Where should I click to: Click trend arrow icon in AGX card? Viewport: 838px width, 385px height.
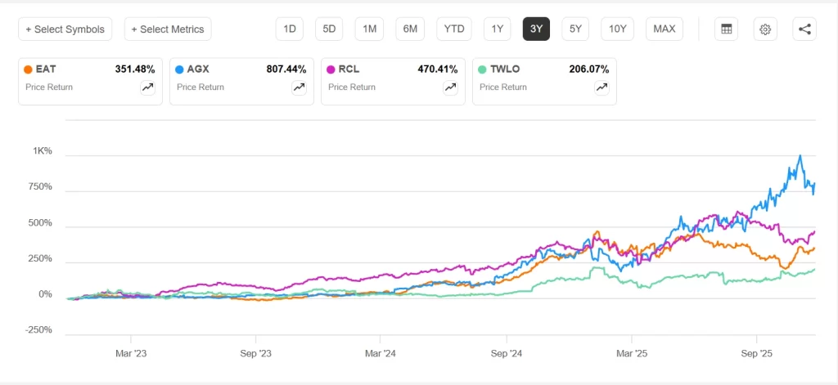[x=299, y=87]
